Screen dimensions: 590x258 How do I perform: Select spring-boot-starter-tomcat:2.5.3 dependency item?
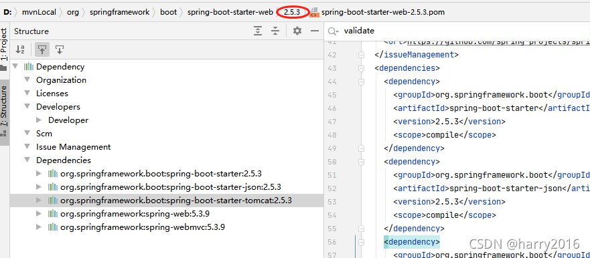point(176,201)
